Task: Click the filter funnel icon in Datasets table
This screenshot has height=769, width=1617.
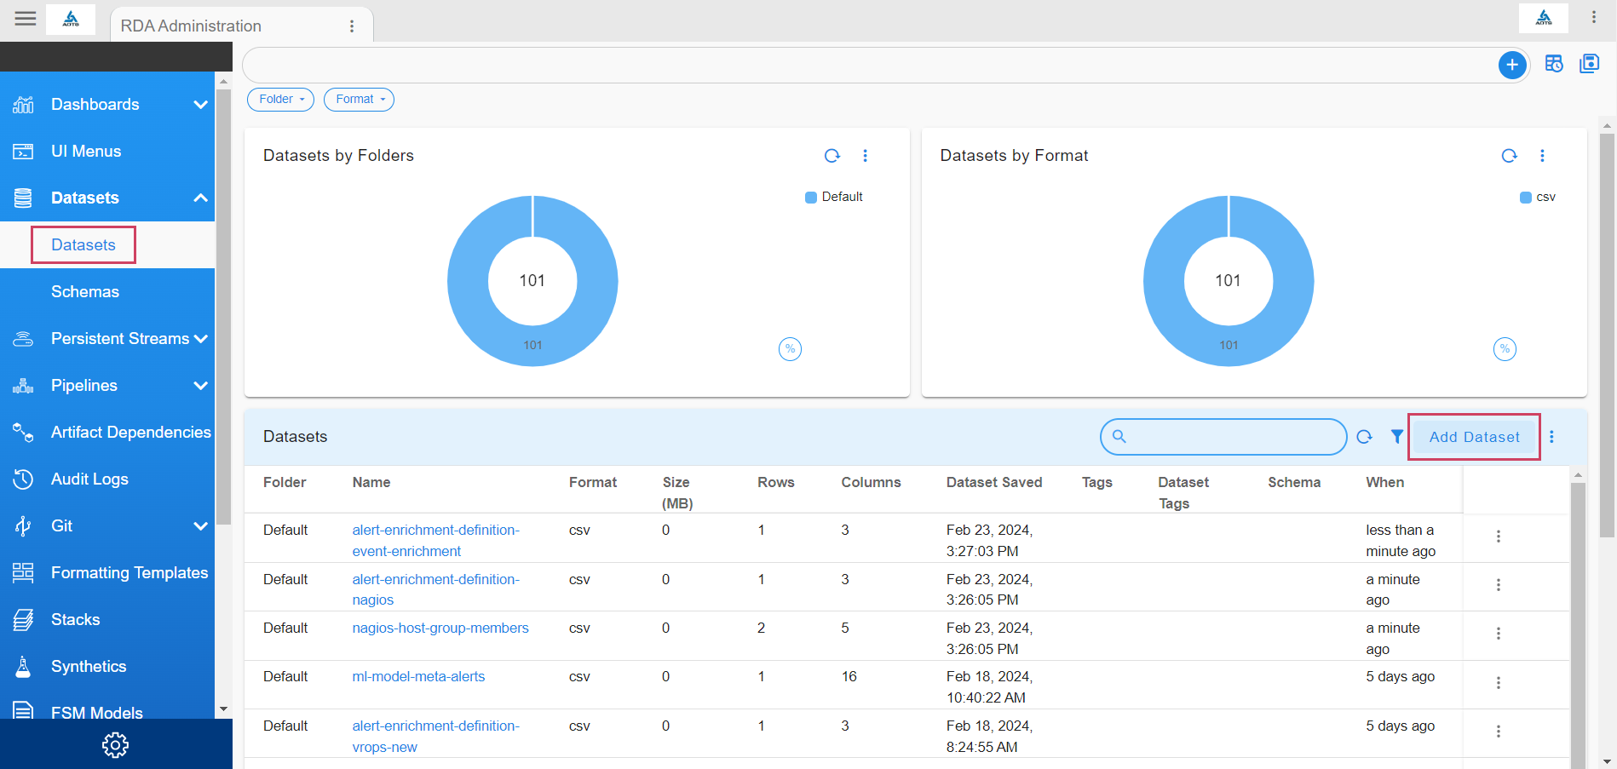Action: tap(1397, 437)
